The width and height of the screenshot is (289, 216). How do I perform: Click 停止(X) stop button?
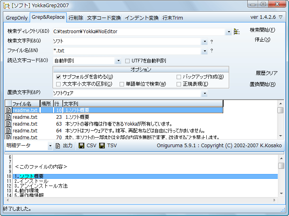pyautogui.click(x=263, y=40)
